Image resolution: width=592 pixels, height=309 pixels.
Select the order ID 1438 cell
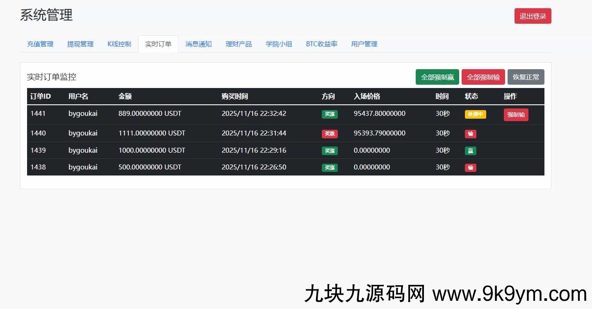pyautogui.click(x=38, y=167)
